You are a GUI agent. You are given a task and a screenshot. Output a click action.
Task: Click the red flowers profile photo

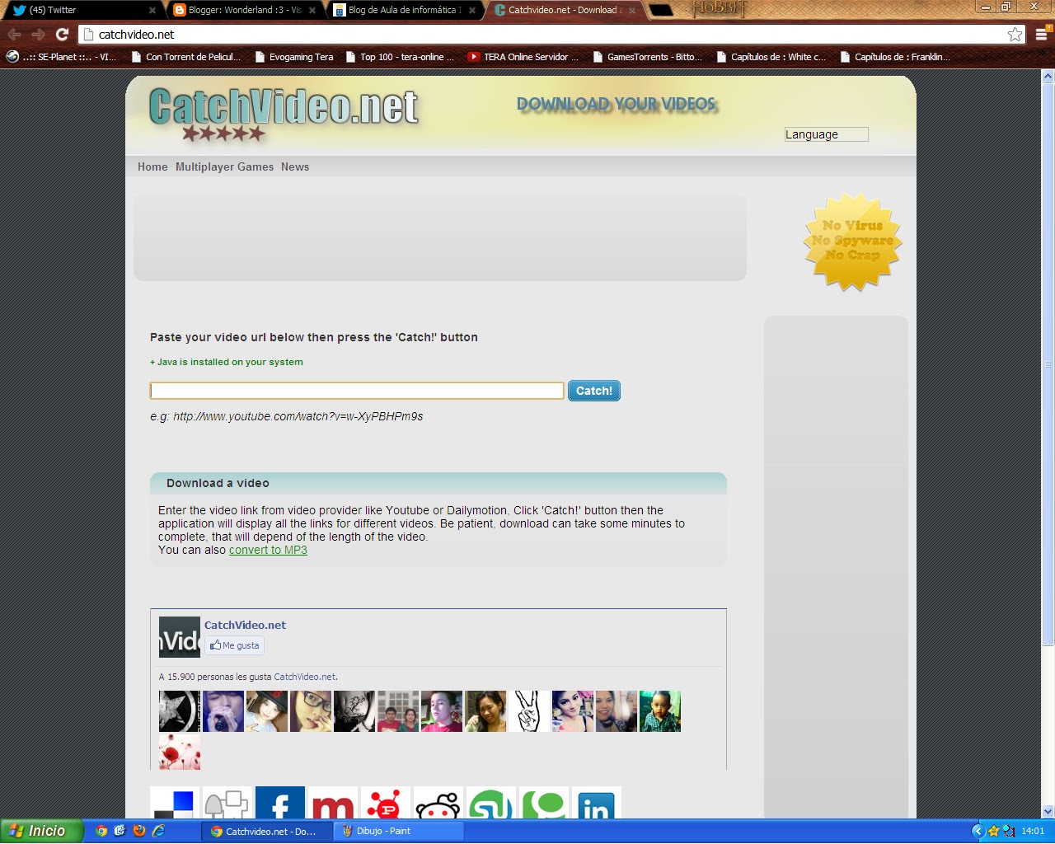(x=180, y=753)
